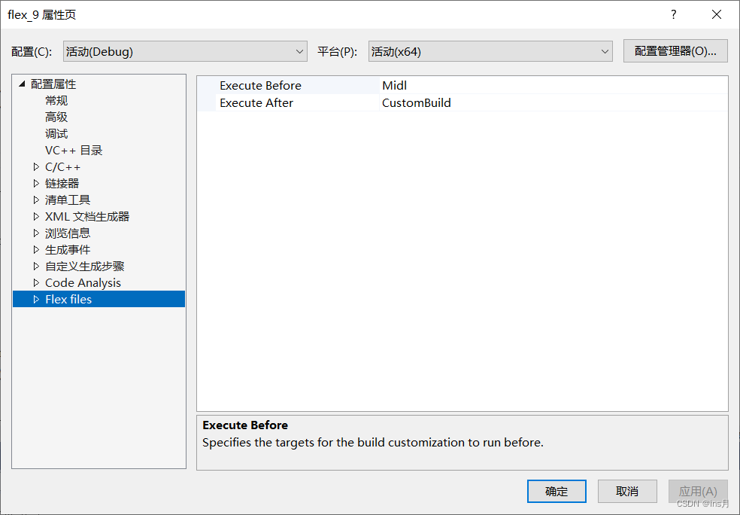Click the Execute After value showing CustomBuild
Screen dimensions: 740x515
point(416,103)
